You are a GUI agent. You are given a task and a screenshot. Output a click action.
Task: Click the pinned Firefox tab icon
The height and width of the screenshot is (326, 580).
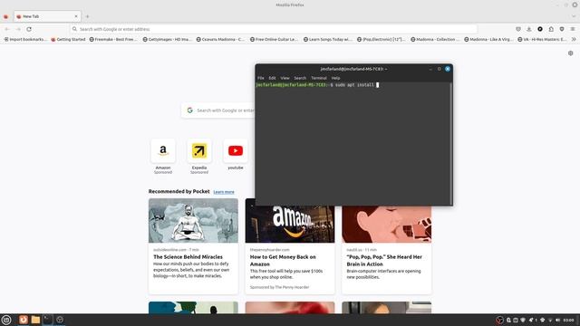(6, 16)
